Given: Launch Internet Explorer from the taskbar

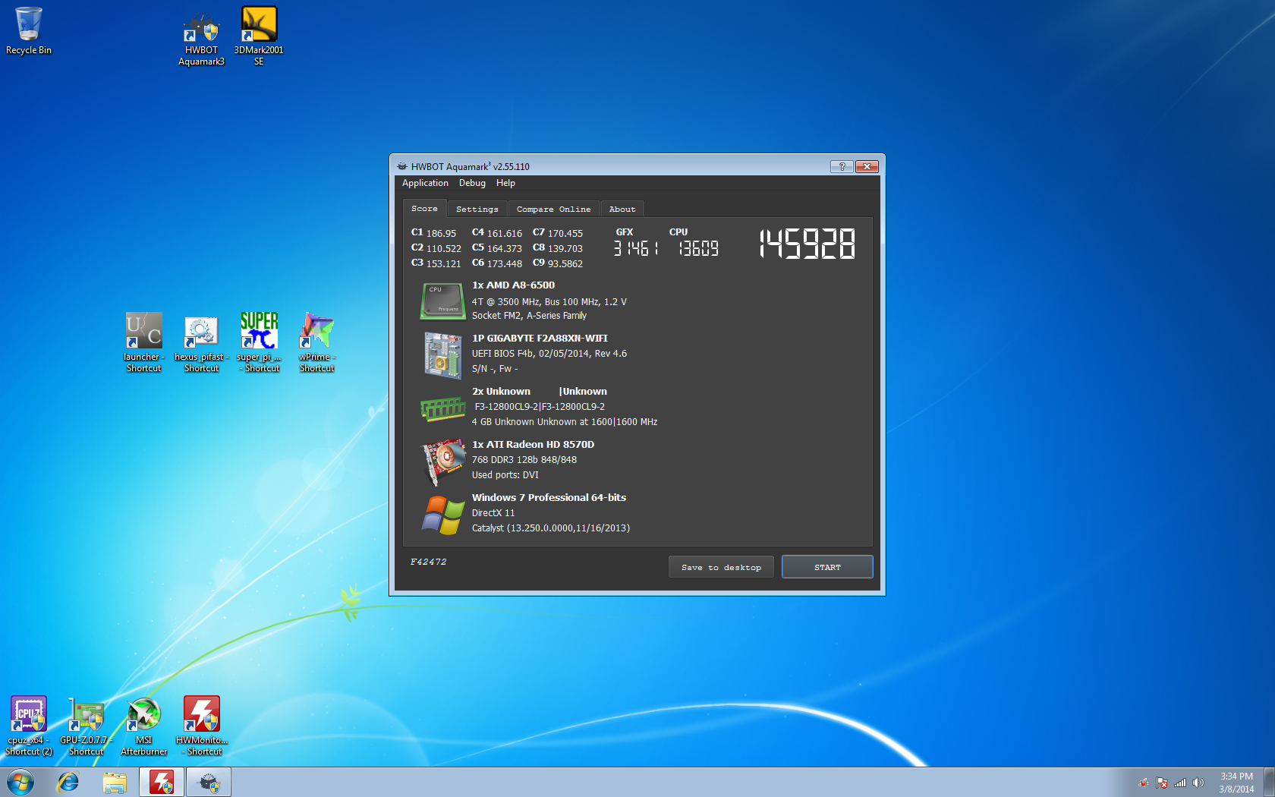Looking at the screenshot, I should pos(68,782).
